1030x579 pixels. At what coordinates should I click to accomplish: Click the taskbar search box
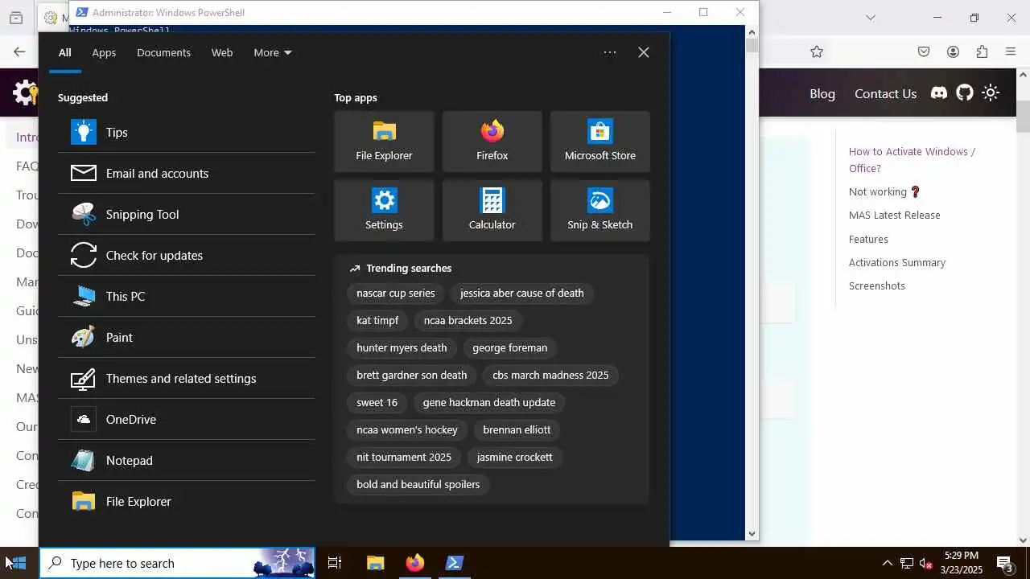177,563
